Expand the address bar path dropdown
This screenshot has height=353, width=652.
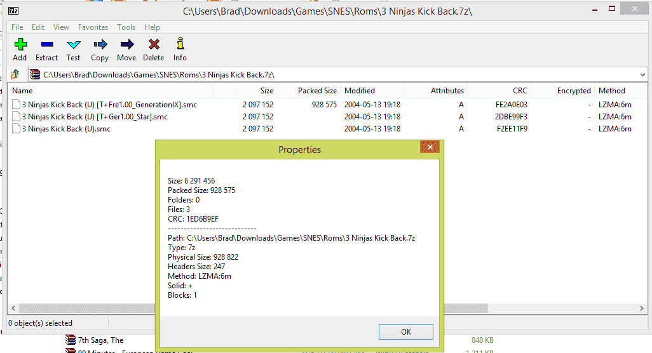pyautogui.click(x=642, y=75)
